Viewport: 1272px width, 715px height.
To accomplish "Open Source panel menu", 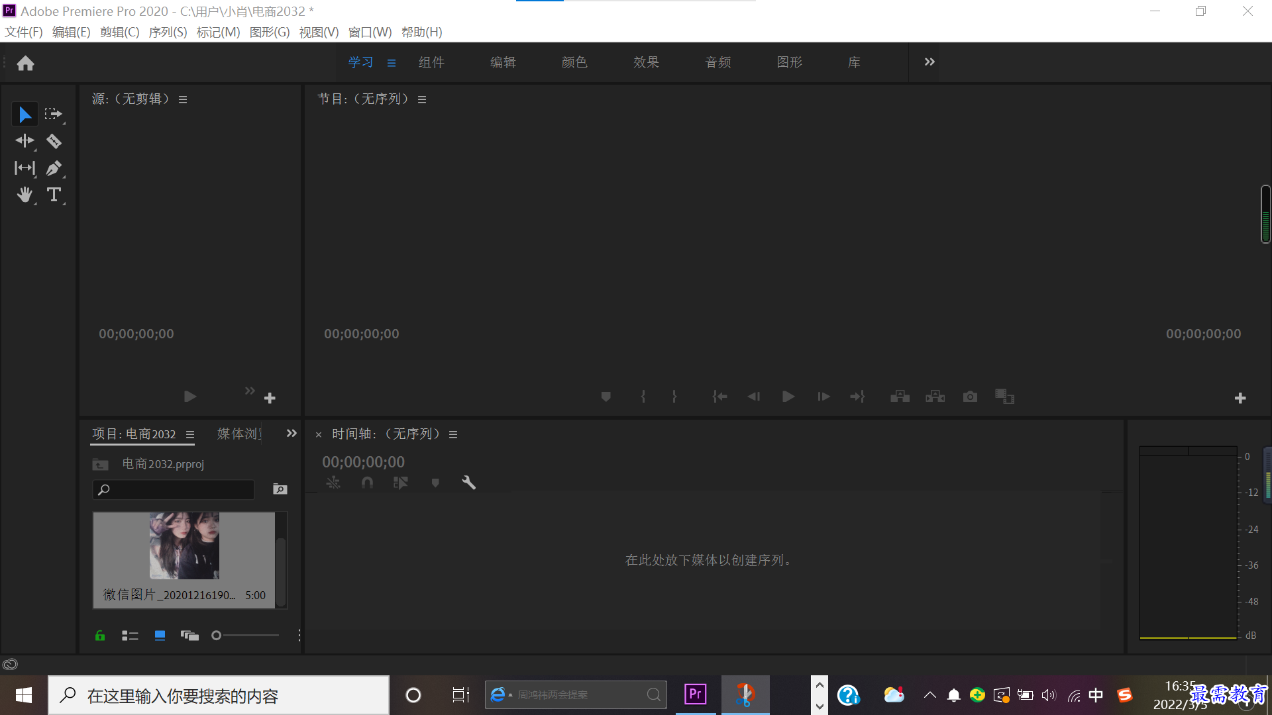I will [x=183, y=99].
